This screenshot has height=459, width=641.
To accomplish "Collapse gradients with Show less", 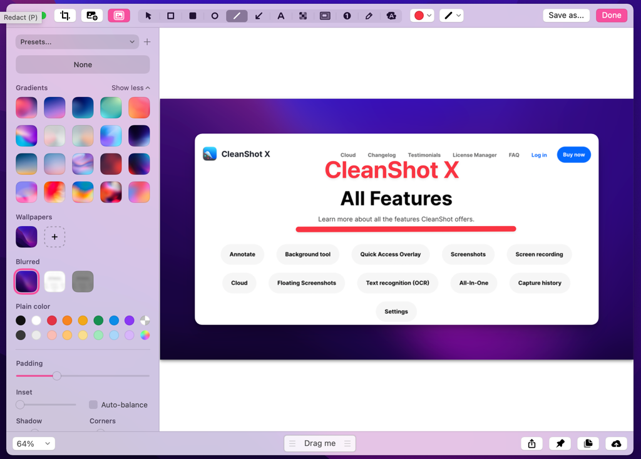I will [x=130, y=88].
